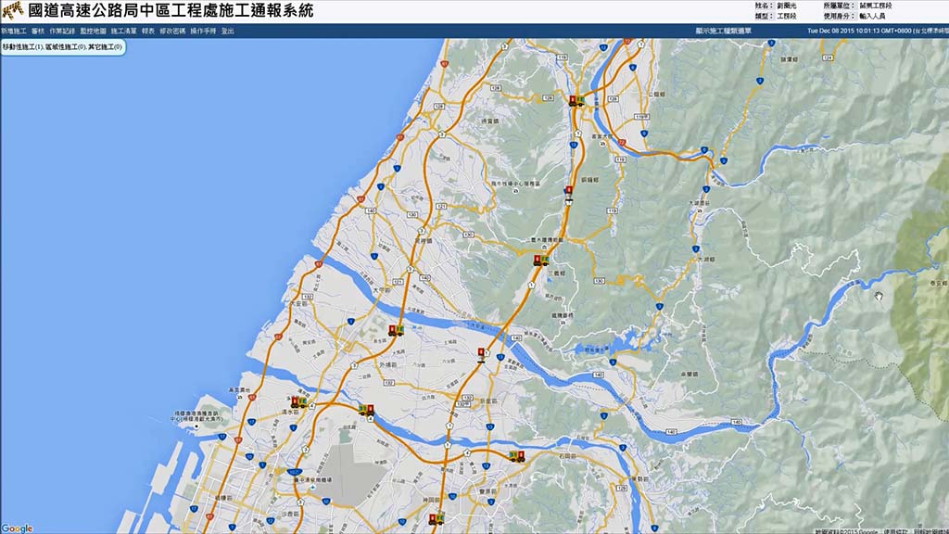949x534 pixels.
Task: Click the construction truck marker near 公館鄉
Action: [x=576, y=101]
